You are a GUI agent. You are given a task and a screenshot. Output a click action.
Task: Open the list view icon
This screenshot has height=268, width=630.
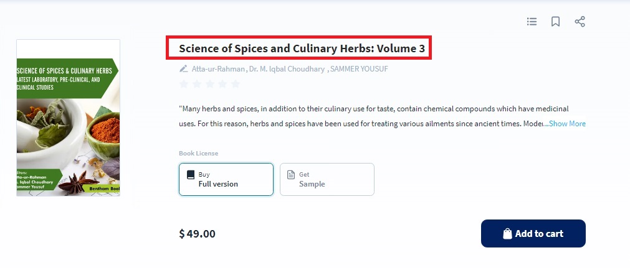click(x=532, y=22)
